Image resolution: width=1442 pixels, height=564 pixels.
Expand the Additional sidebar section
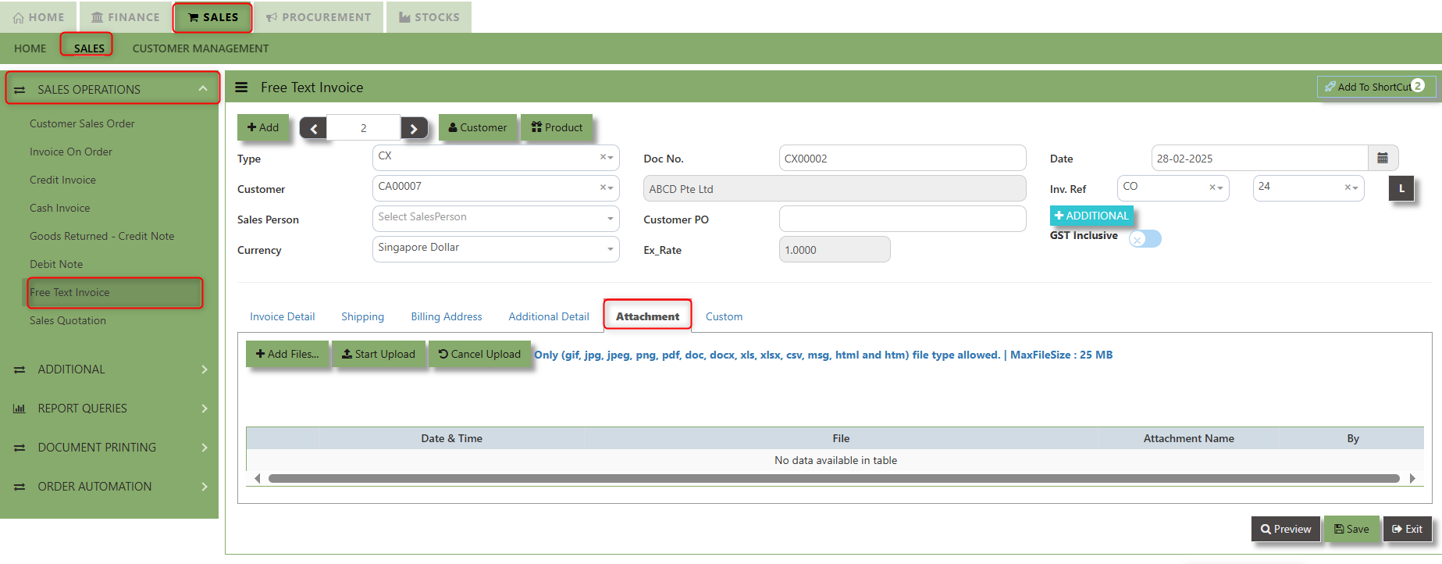point(109,369)
